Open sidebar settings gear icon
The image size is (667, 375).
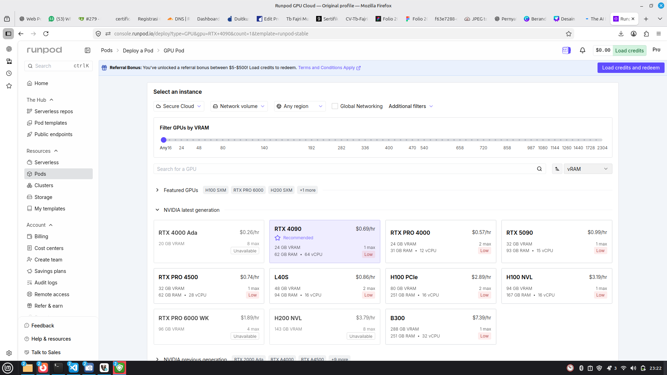coord(9,353)
